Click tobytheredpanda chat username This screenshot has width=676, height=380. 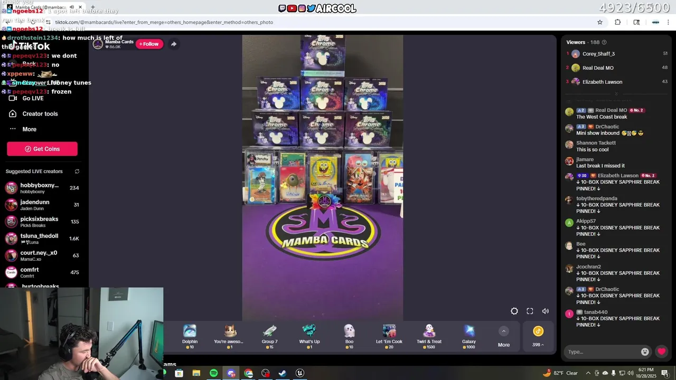597,198
